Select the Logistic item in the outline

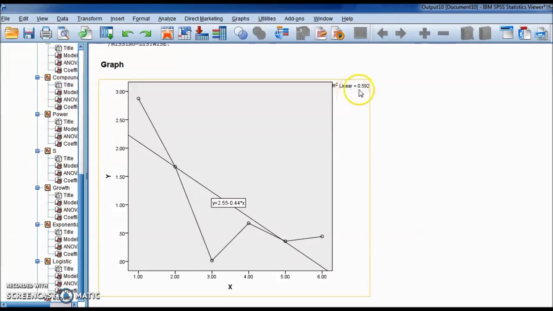[62, 261]
